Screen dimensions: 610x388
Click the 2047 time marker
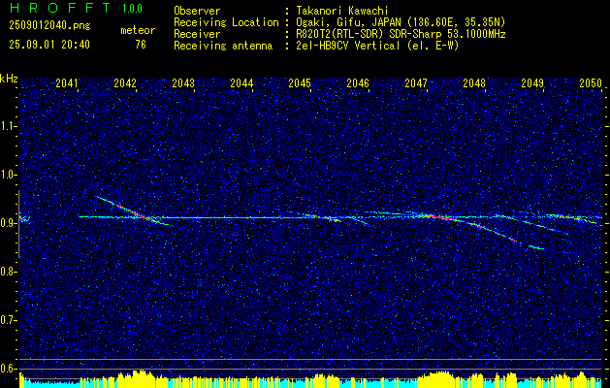pyautogui.click(x=416, y=83)
